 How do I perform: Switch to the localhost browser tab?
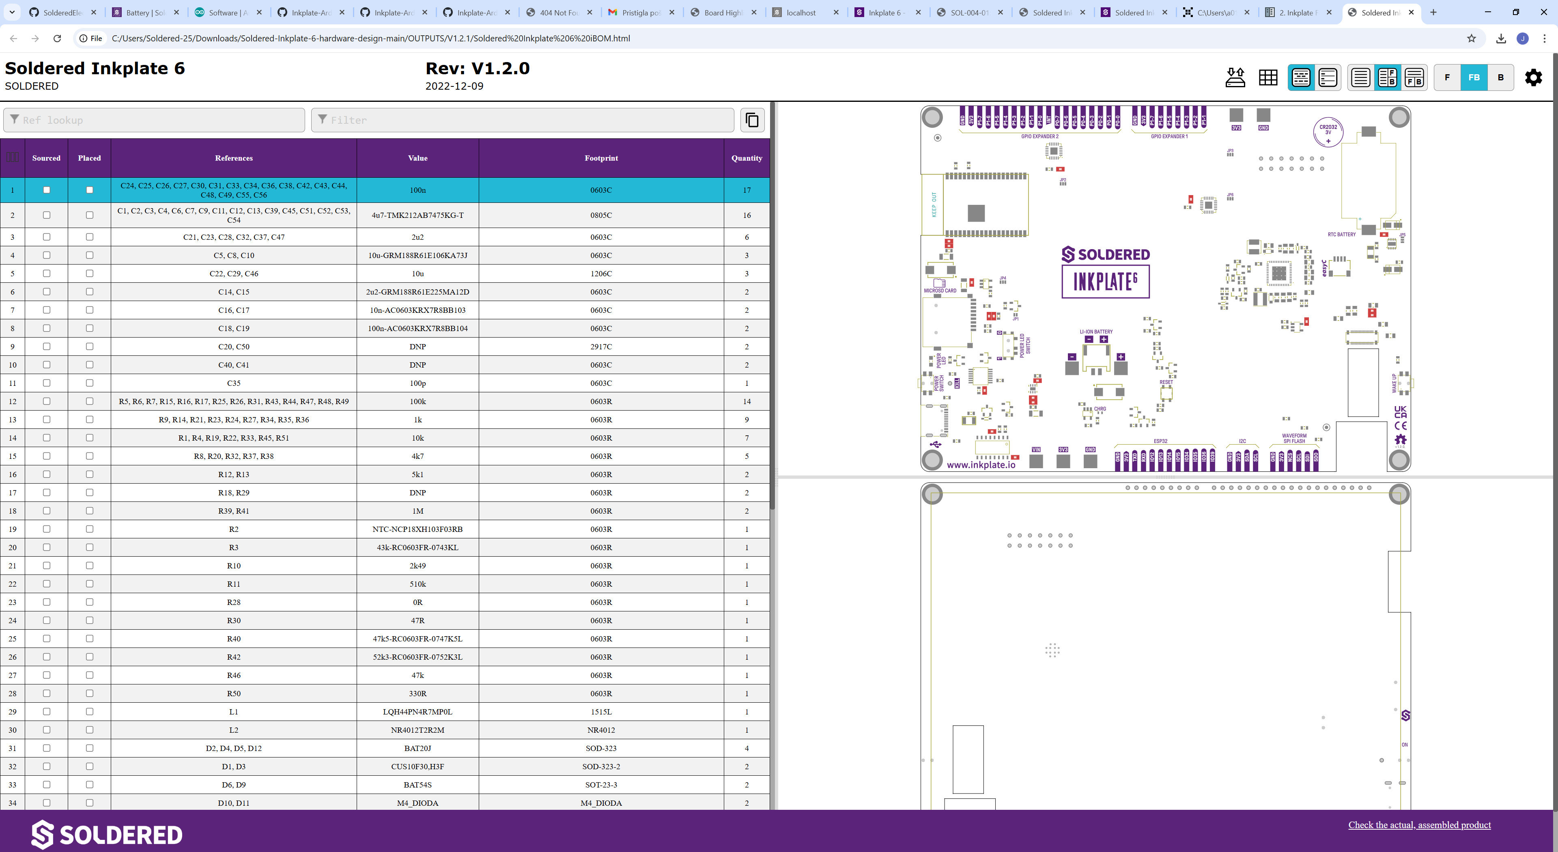[x=801, y=12]
